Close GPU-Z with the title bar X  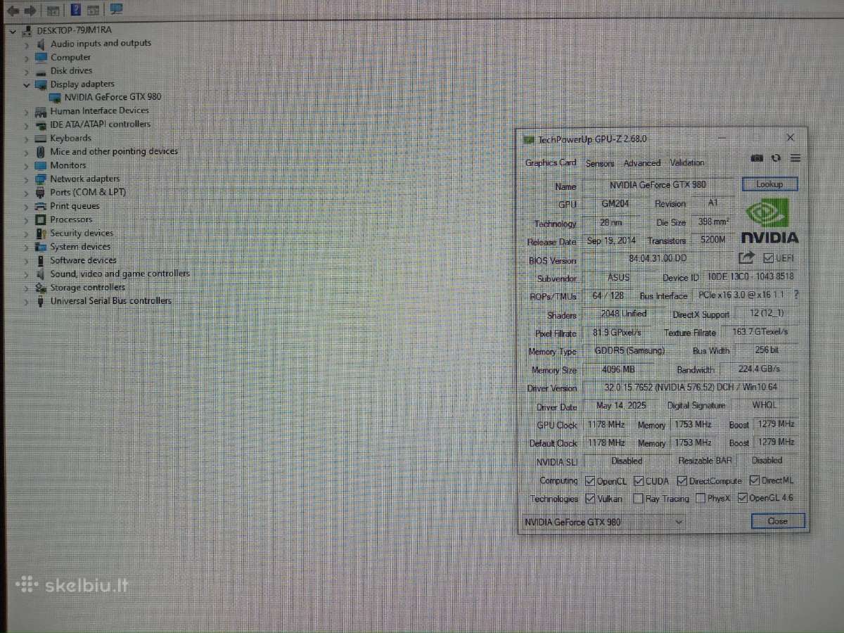pos(790,138)
